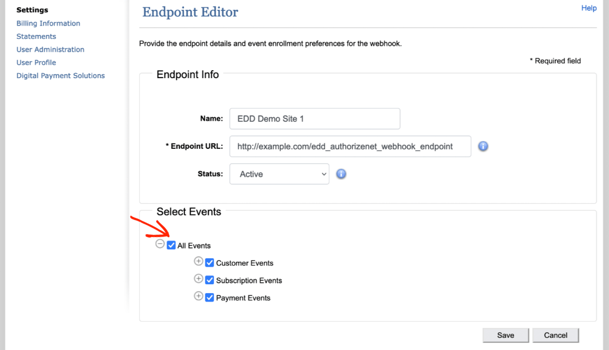This screenshot has width=609, height=350.
Task: View the Statements page
Action: tap(36, 36)
